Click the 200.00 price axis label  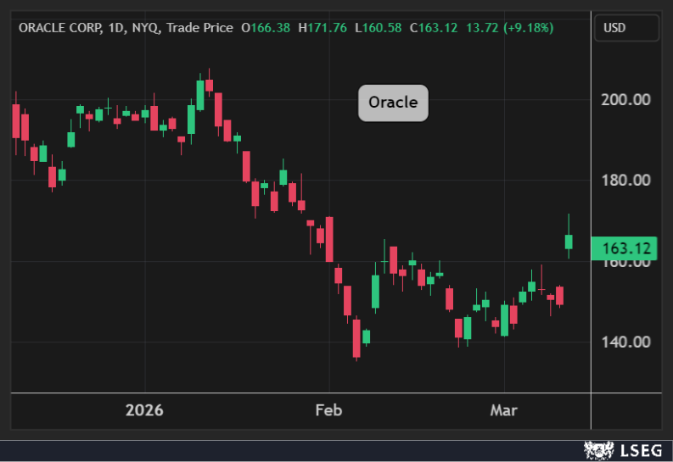(x=625, y=99)
